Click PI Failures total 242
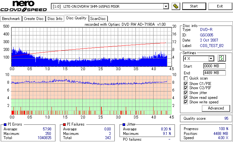Screen dimensions: 233x142 click(108, 138)
